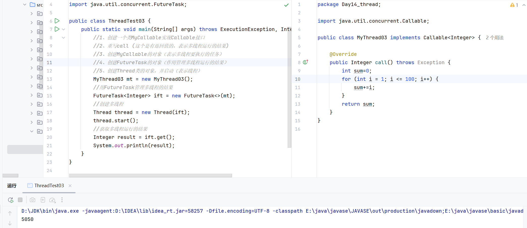Click the 'thread.start();' code line
Screen dimensions: 527x228
(x=116, y=121)
